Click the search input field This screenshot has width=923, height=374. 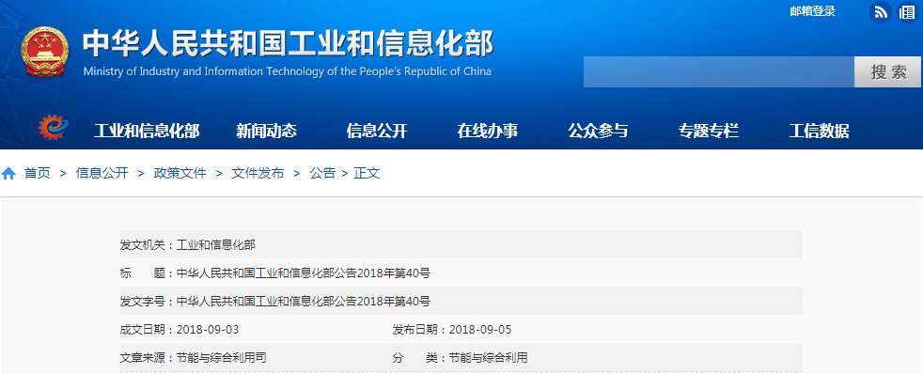coord(719,71)
